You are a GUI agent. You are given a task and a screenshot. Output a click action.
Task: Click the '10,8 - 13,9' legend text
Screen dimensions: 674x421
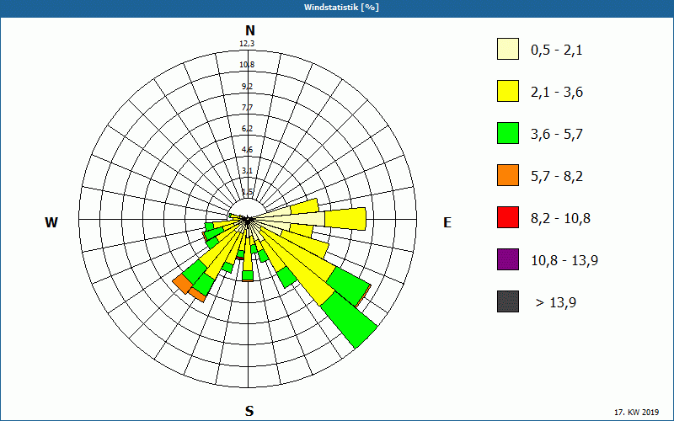[564, 261]
